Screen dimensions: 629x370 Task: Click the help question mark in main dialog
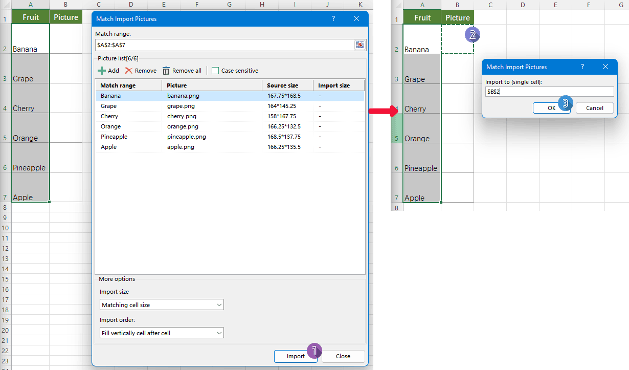(x=333, y=18)
